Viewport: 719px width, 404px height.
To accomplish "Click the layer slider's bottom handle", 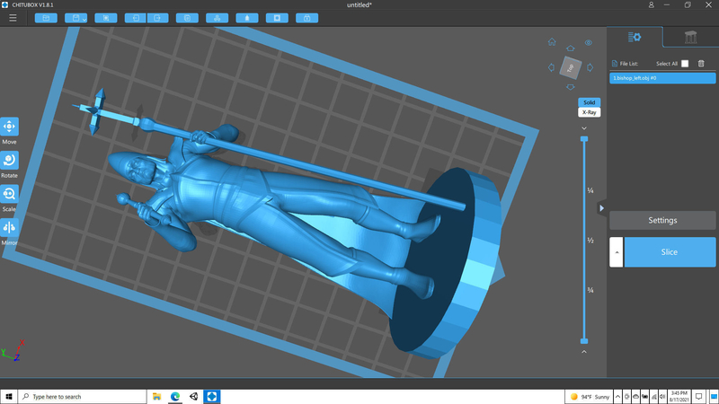I will (x=584, y=341).
